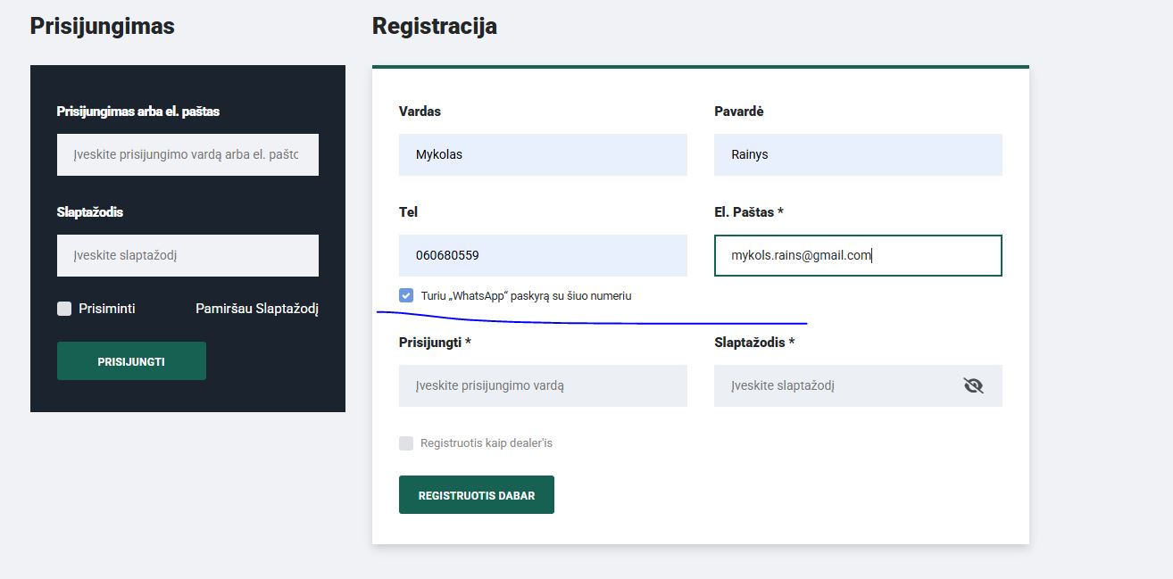Viewport: 1173px width, 579px height.
Task: Enable the Registruotis kaip dealer'is checkbox
Action: point(406,443)
